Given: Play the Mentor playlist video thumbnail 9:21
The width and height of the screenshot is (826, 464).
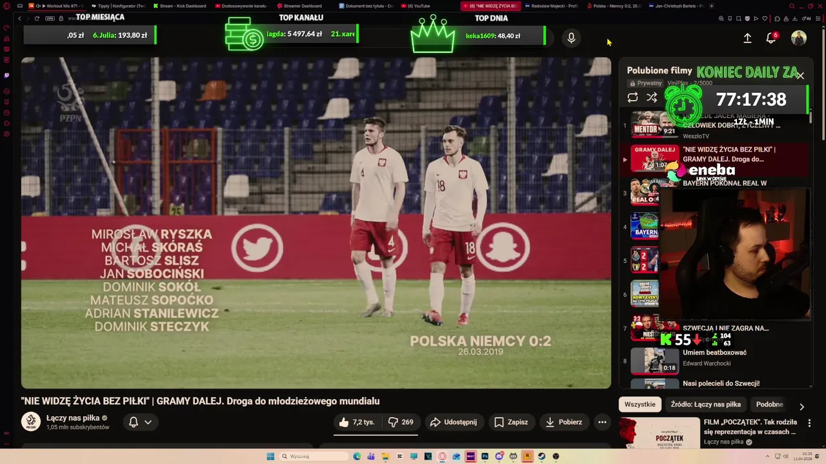Looking at the screenshot, I should click(x=654, y=124).
